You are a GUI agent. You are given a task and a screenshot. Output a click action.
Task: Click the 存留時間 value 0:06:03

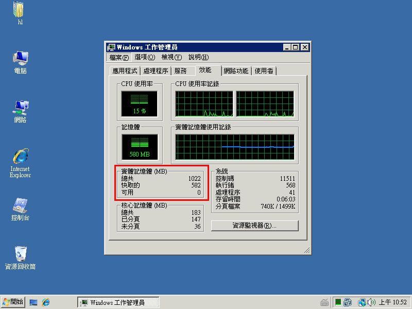click(286, 199)
